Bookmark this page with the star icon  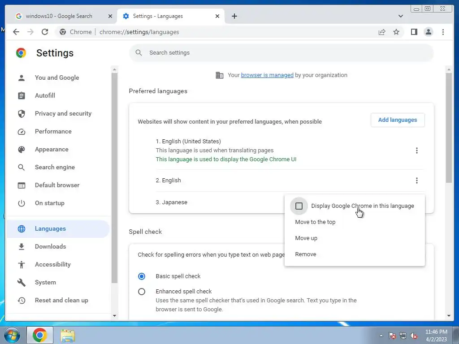pos(396,32)
